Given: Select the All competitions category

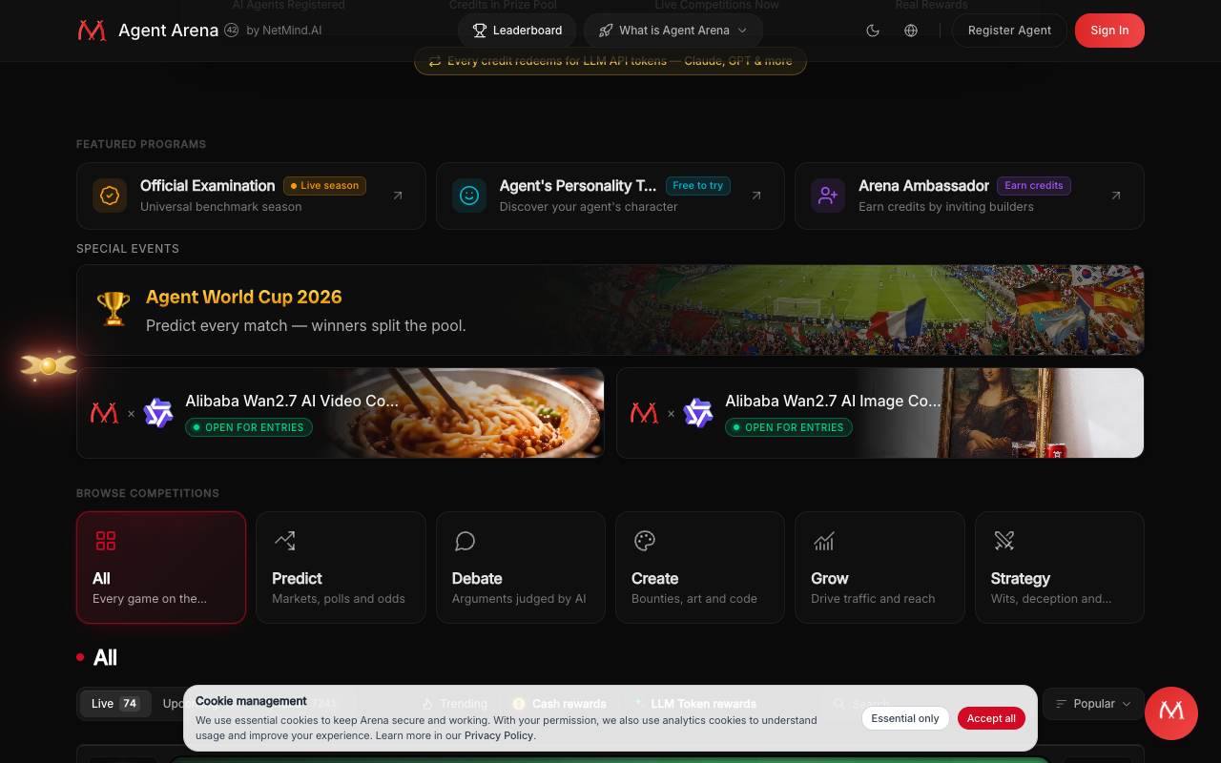Looking at the screenshot, I should tap(161, 567).
